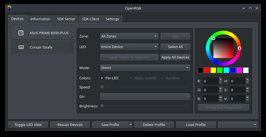Pick the cyan color swatch
The height and width of the screenshot is (137, 266).
(x=226, y=70)
